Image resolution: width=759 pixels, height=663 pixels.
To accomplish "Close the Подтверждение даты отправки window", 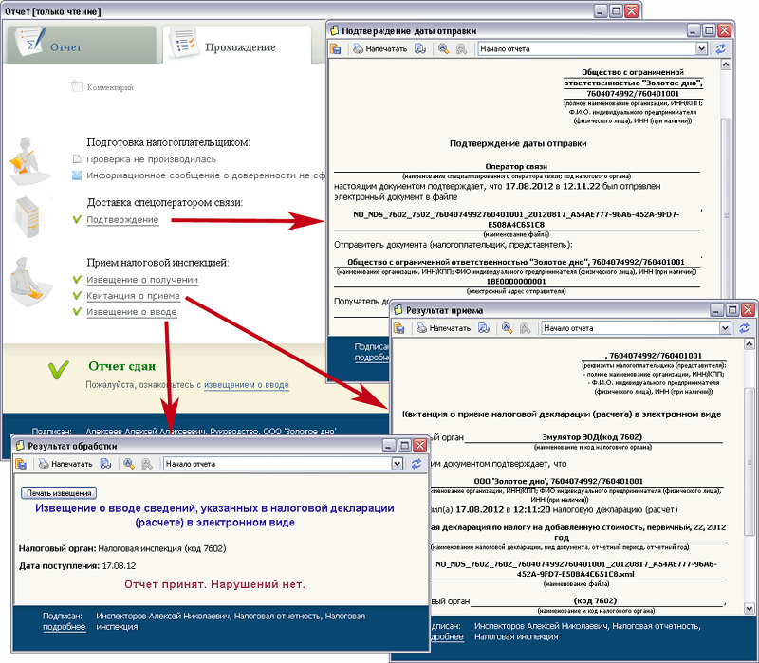I will click(724, 30).
